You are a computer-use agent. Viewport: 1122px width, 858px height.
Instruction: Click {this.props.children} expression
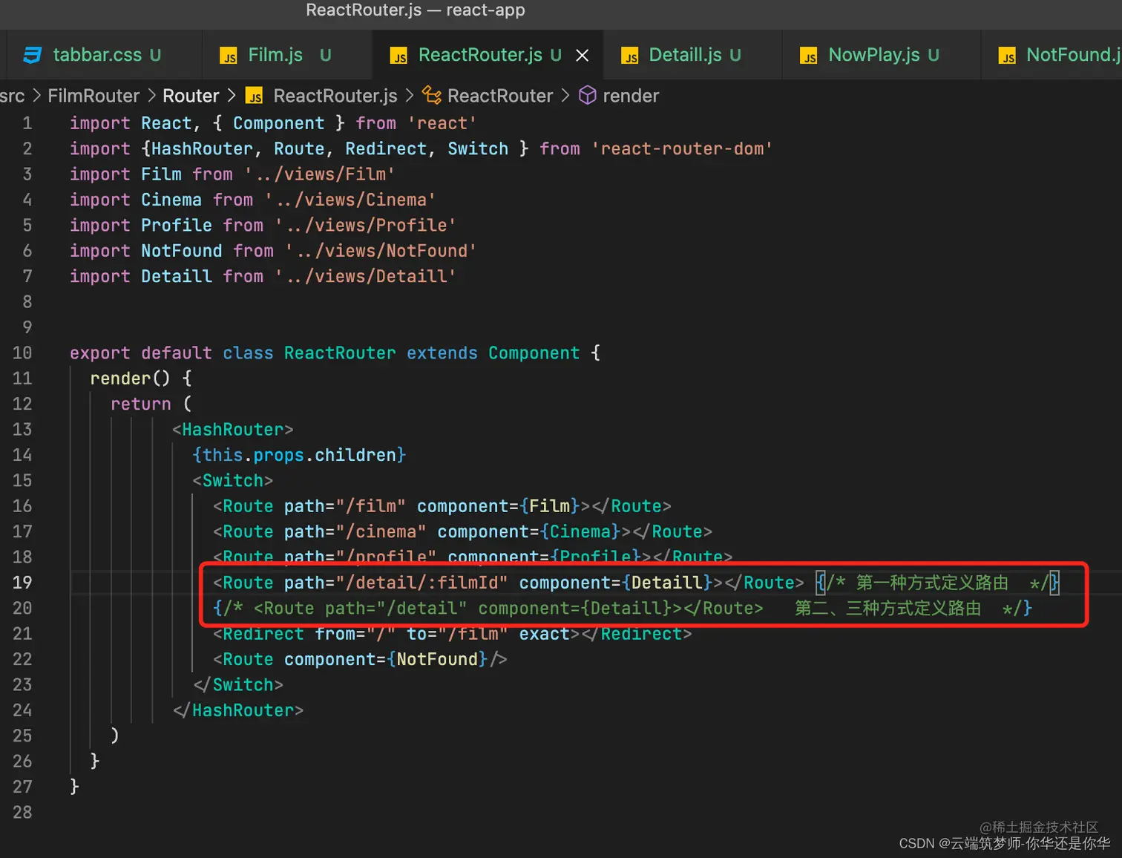pos(299,455)
